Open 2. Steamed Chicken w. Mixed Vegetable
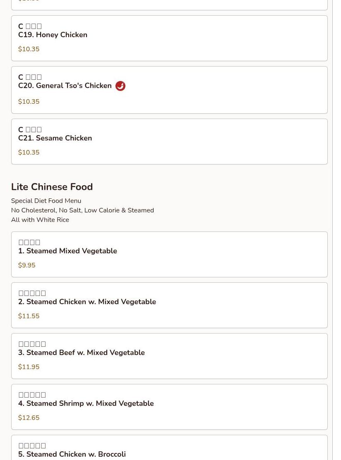This screenshot has width=341, height=460. pyautogui.click(x=87, y=302)
